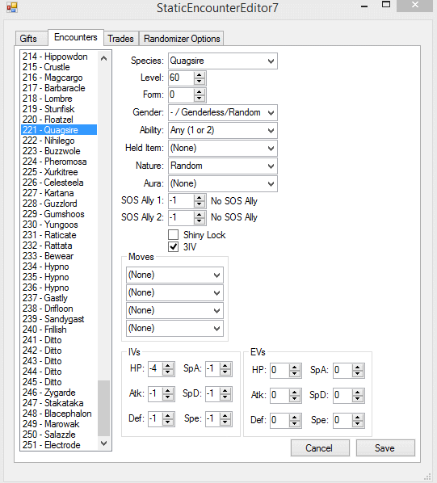Select the Encounters tab
Viewport: 437px width, 483px height.
tap(76, 37)
